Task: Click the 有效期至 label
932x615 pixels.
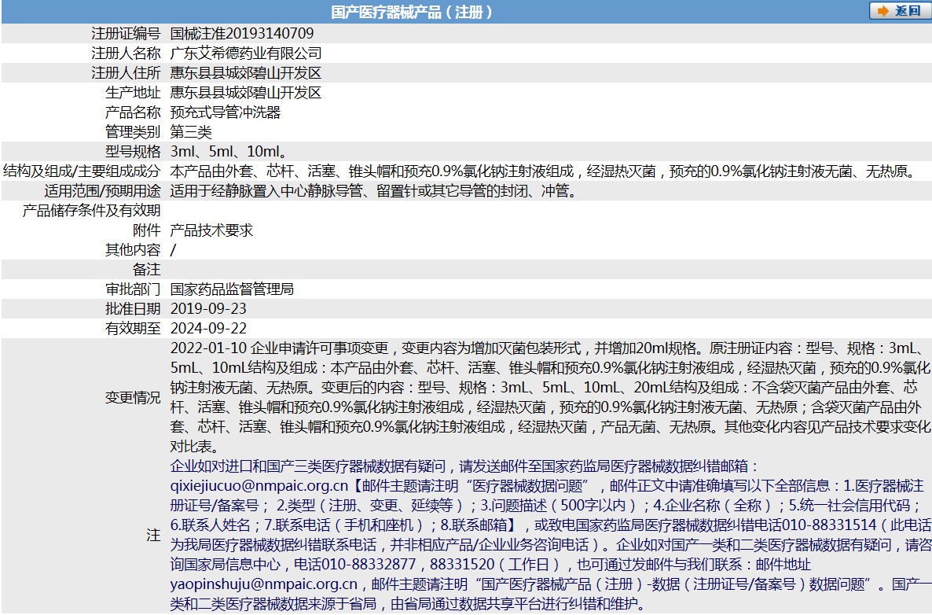Action: [133, 328]
